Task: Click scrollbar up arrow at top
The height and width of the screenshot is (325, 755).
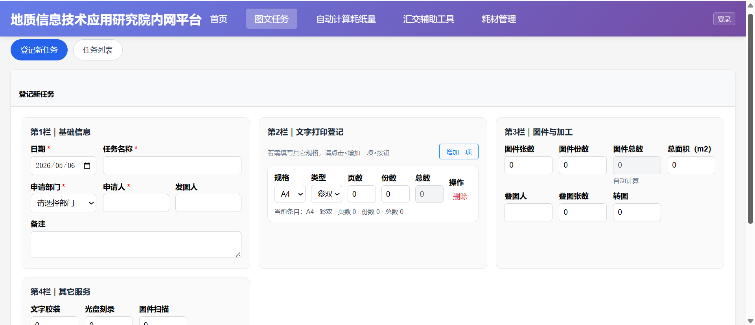Action: coord(750,5)
